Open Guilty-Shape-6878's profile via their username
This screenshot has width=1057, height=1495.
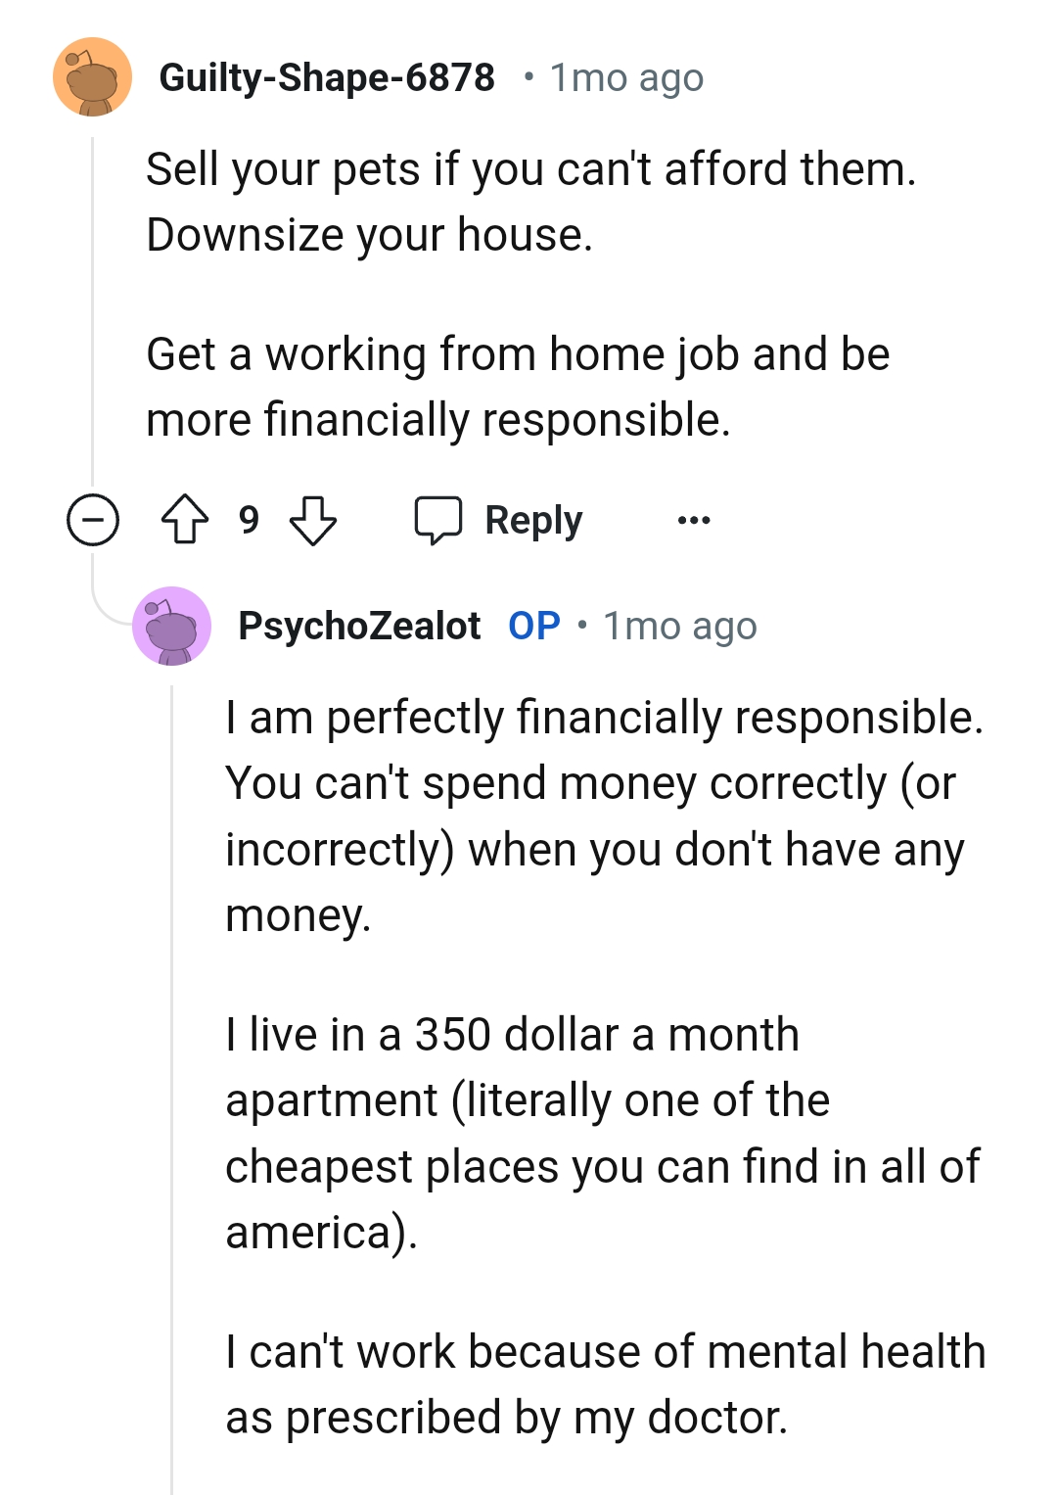[328, 77]
